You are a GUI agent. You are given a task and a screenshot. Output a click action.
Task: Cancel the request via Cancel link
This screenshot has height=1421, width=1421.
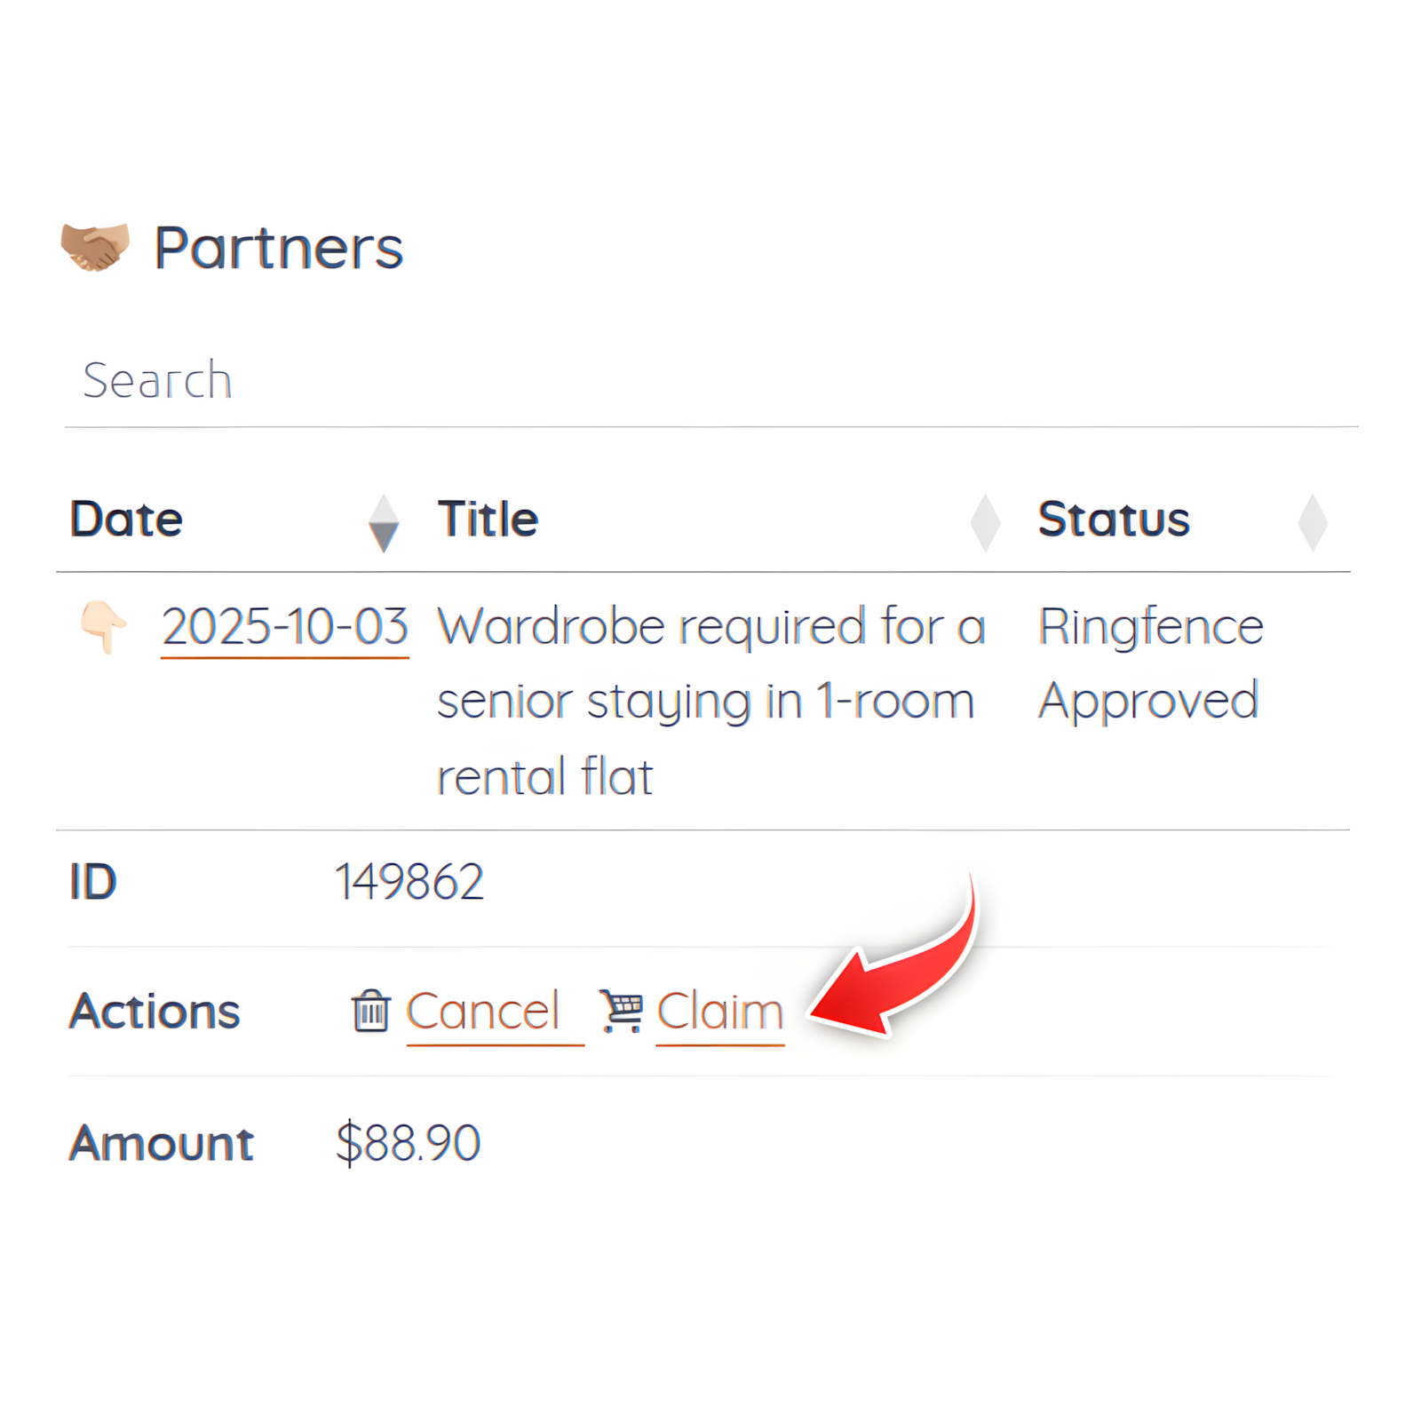tap(484, 1012)
